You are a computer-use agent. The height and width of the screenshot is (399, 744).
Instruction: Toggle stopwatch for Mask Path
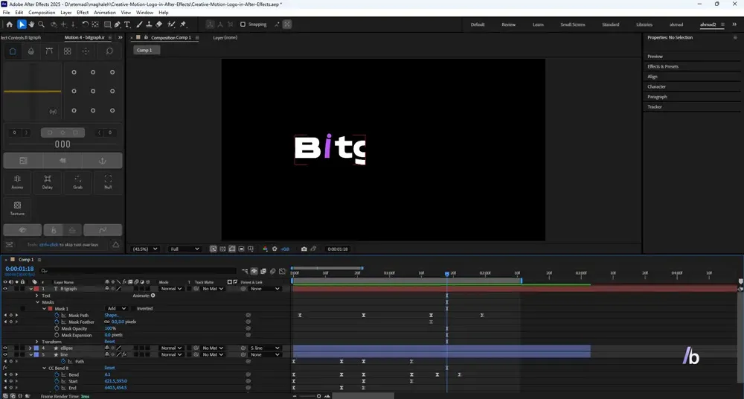pos(57,316)
